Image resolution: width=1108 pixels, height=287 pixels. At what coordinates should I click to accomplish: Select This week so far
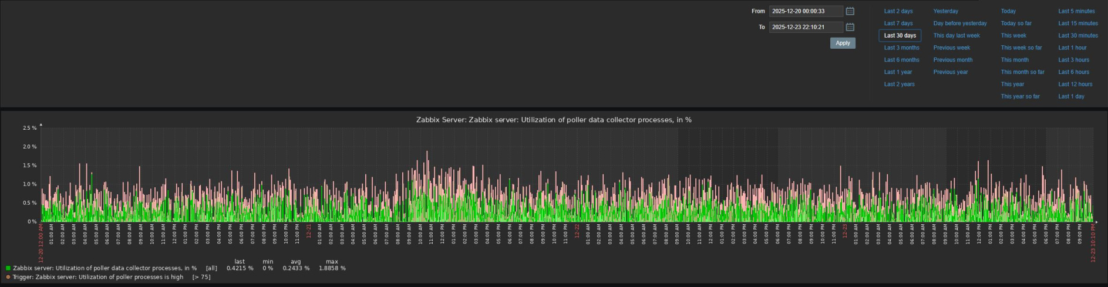1022,48
